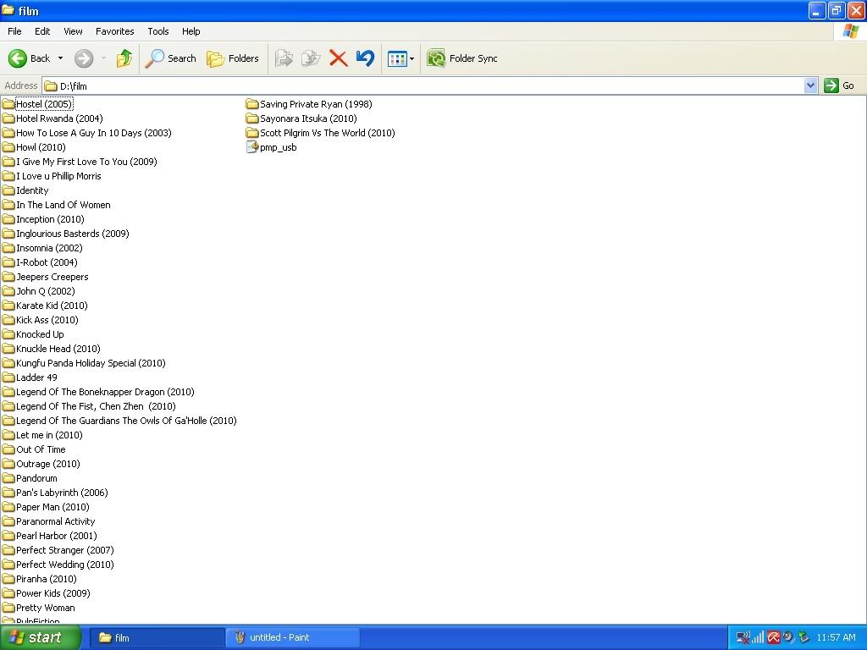This screenshot has height=650, width=867.
Task: Click the red Delete icon
Action: tap(338, 58)
